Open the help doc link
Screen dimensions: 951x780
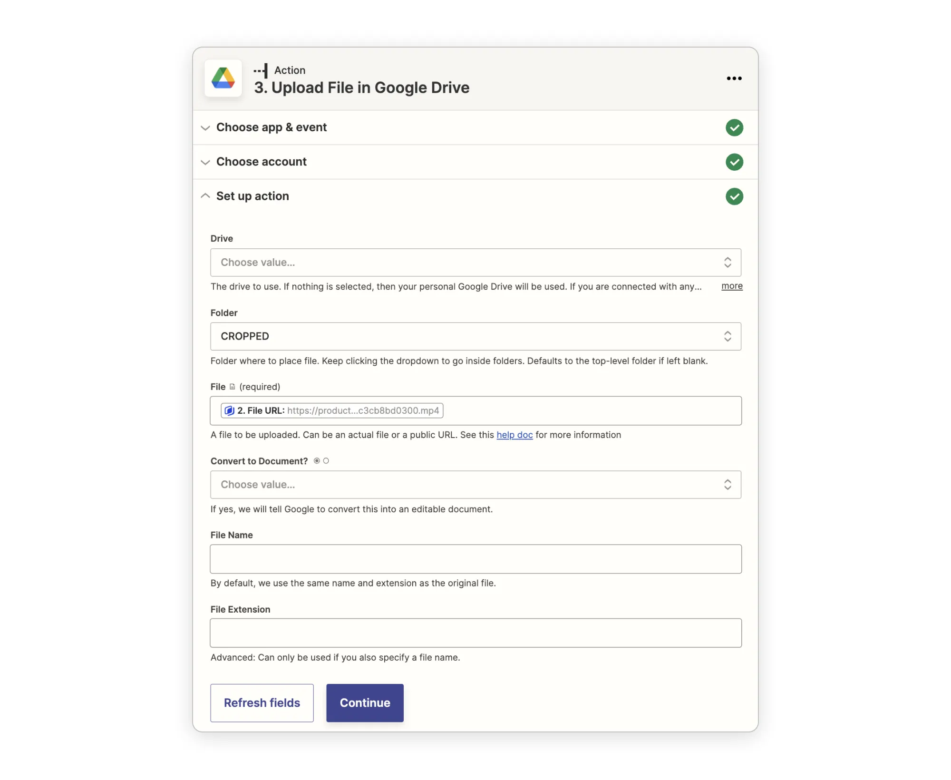pyautogui.click(x=514, y=435)
